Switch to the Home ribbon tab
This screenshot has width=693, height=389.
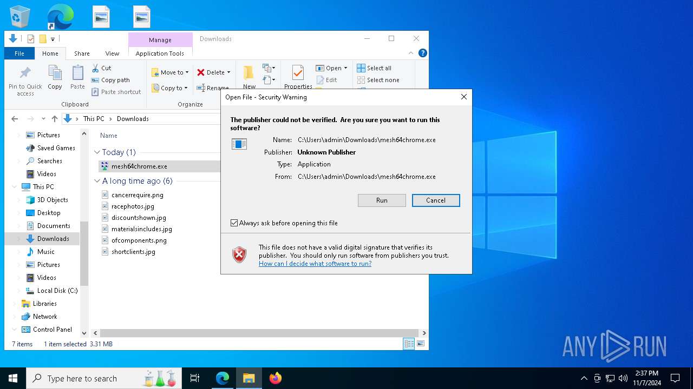[50, 53]
